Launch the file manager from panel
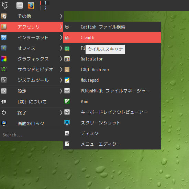Viewport: 189px width, 189px height. pos(20,5)
